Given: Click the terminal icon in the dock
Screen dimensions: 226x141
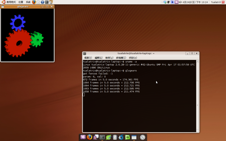Looking at the screenshot, I should point(102,137).
